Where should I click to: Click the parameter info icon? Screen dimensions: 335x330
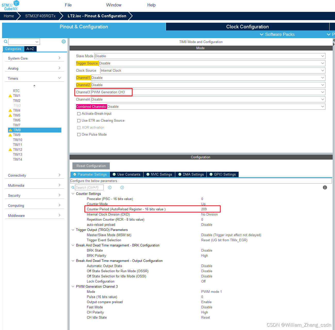tap(325, 187)
